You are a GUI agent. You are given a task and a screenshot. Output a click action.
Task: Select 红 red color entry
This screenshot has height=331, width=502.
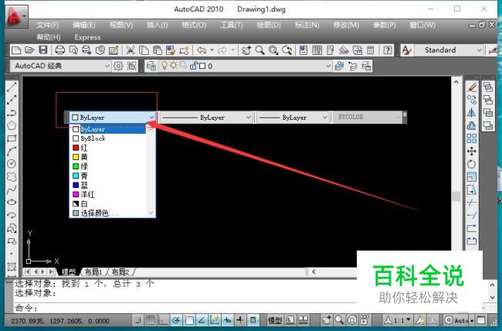tap(108, 148)
